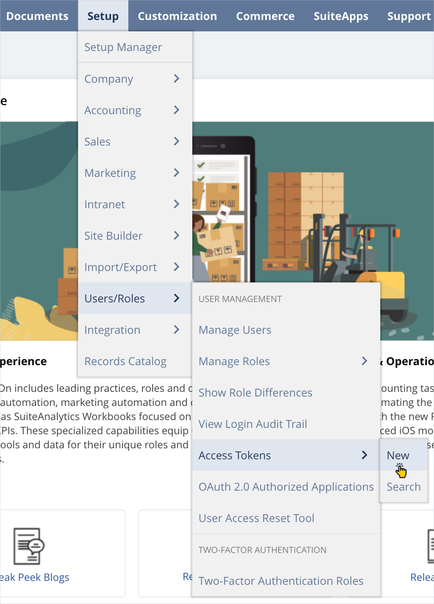This screenshot has height=604, width=434.
Task: Switch to the SuiteApps menu
Action: pyautogui.click(x=340, y=16)
